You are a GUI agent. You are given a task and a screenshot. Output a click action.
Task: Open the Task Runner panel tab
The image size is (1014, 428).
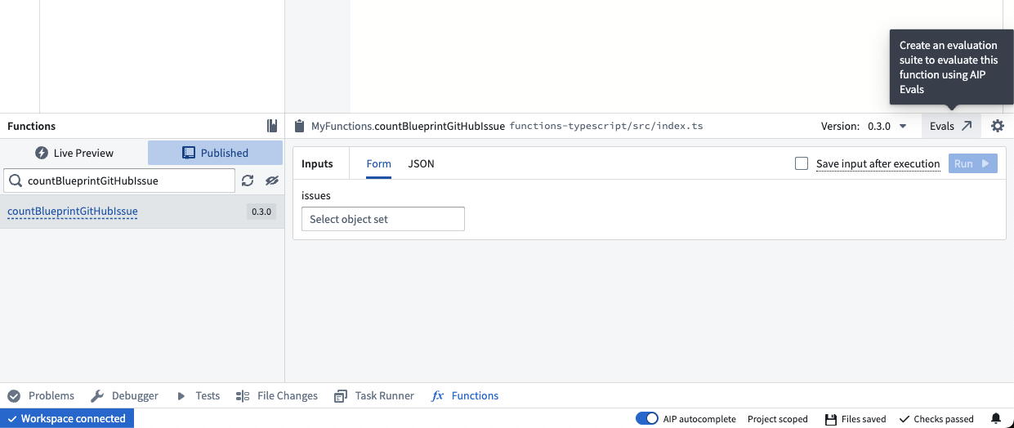pos(374,395)
